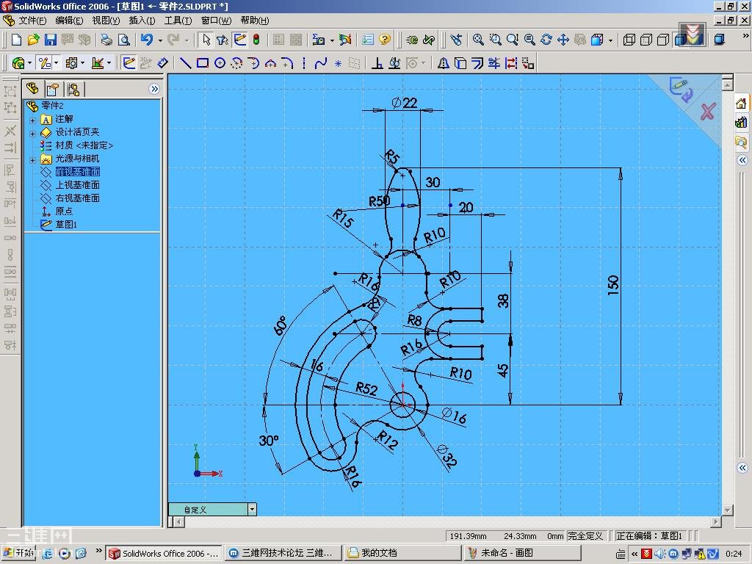Click the red X cancel sketch icon
Image resolution: width=752 pixels, height=564 pixels.
[x=707, y=112]
